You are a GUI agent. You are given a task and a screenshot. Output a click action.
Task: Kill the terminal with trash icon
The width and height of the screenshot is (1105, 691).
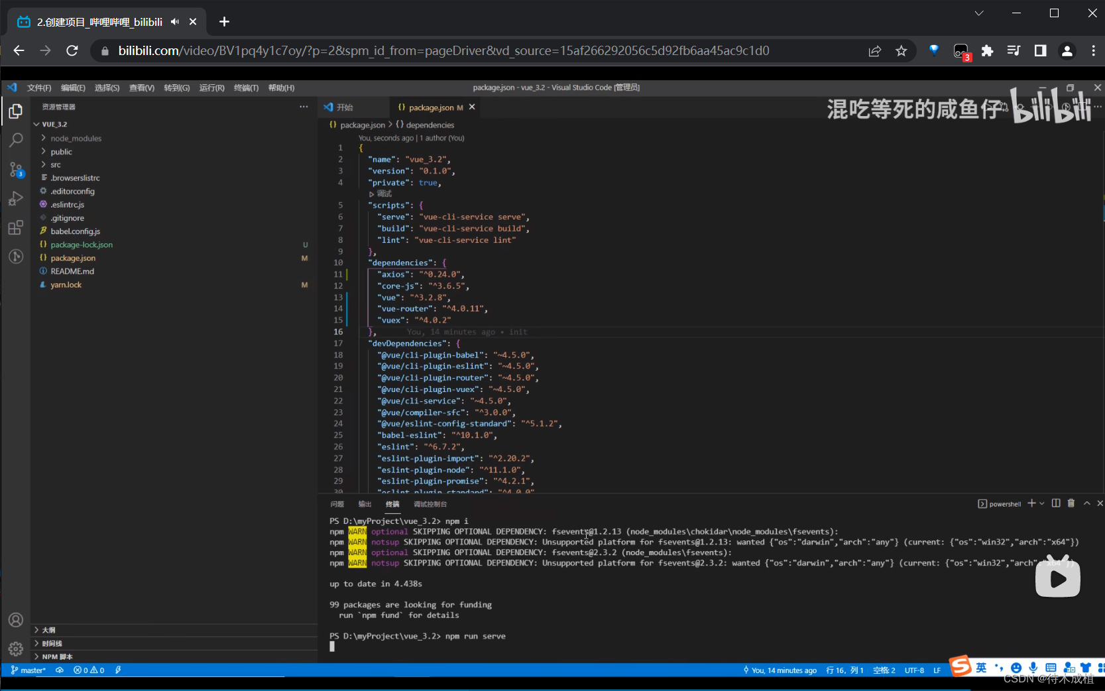(x=1071, y=503)
